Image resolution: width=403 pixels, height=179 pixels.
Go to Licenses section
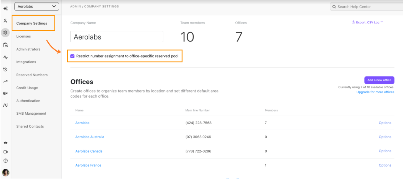[x=24, y=36]
